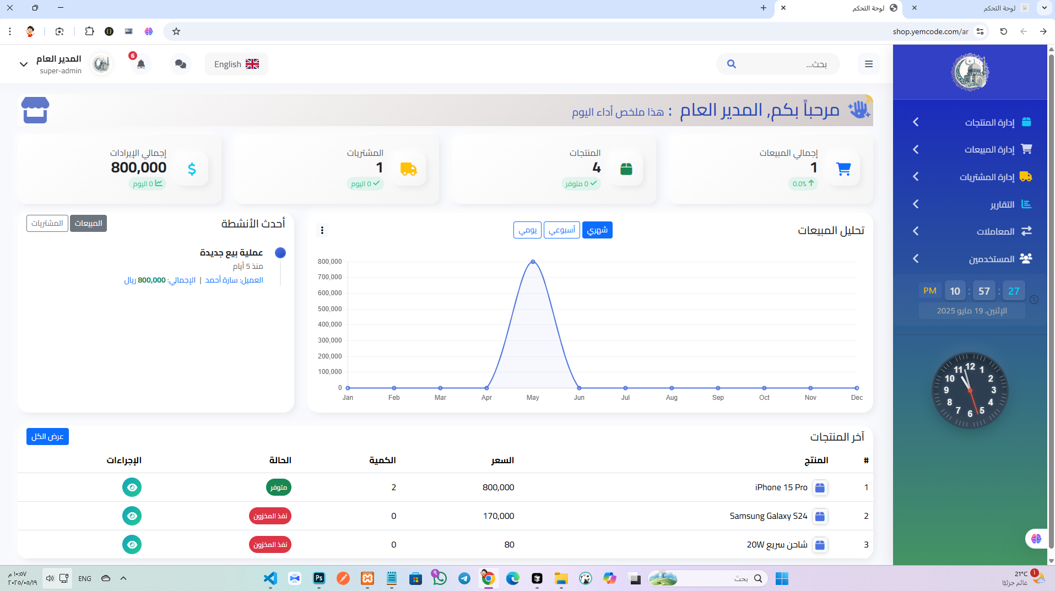Viewport: 1055px width, 591px height.
Task: Open the reports chart icon
Action: pos(1026,204)
